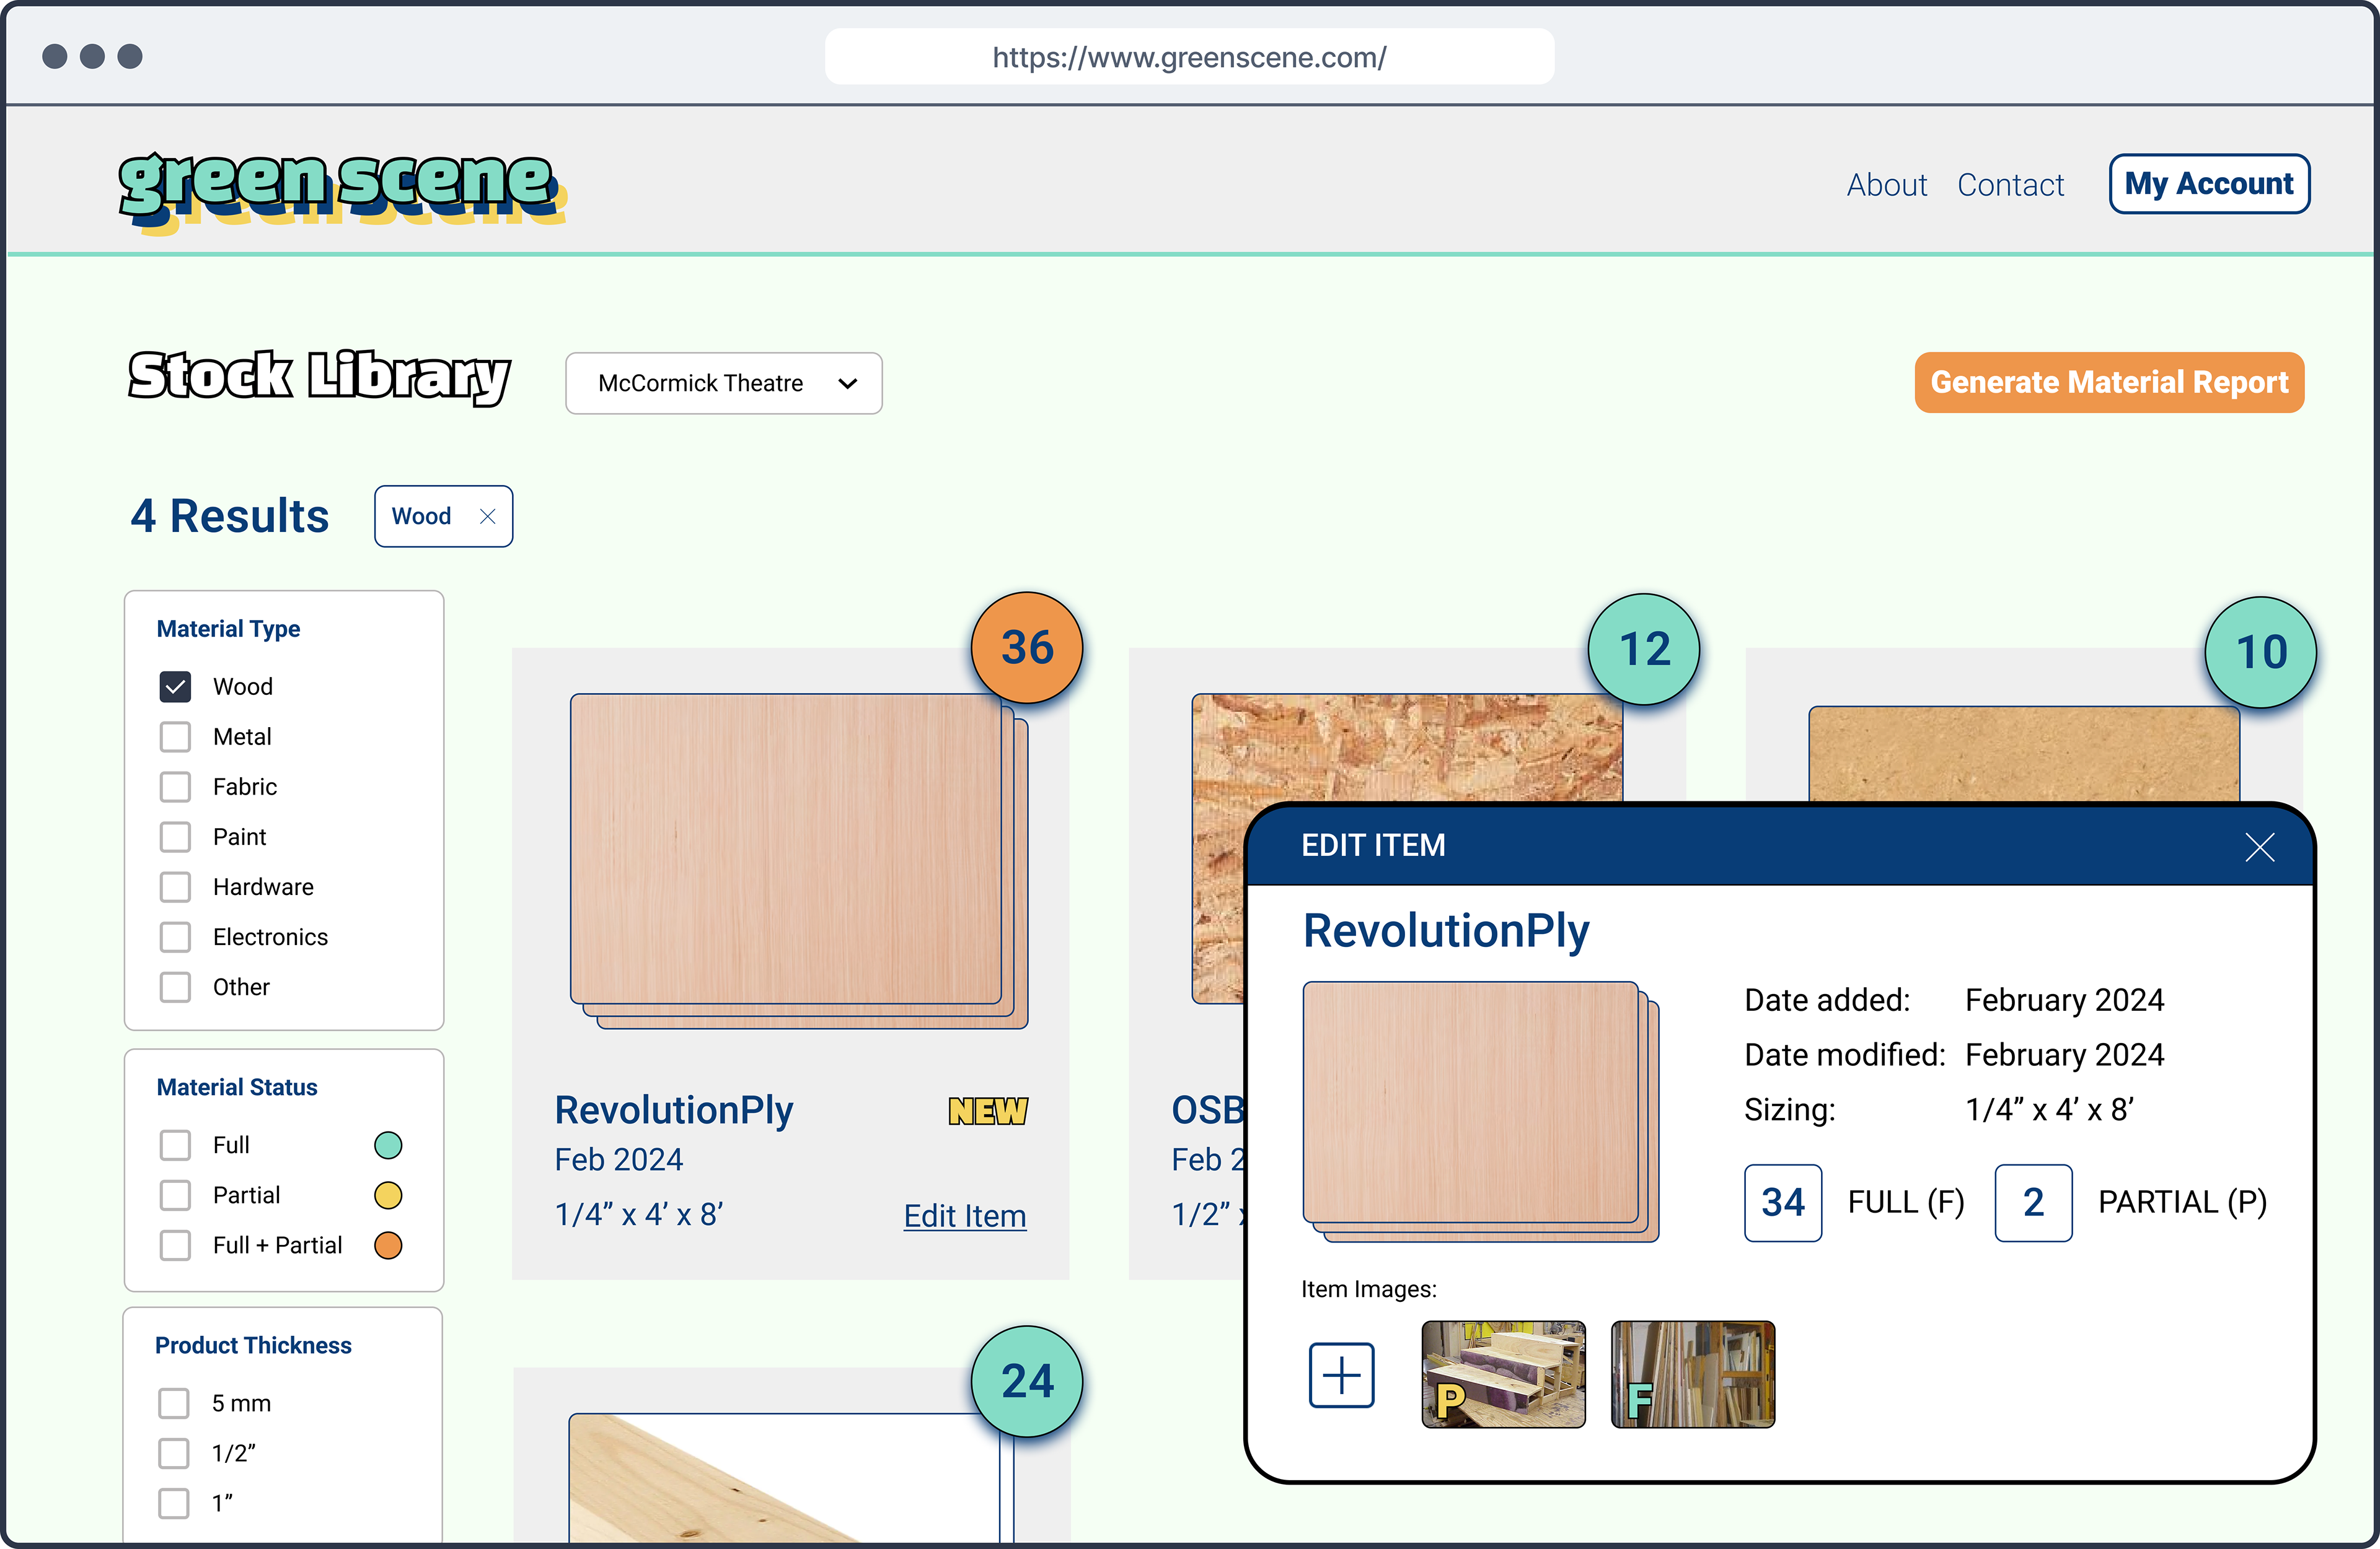Click the teal 24 count badge

[1027, 1381]
